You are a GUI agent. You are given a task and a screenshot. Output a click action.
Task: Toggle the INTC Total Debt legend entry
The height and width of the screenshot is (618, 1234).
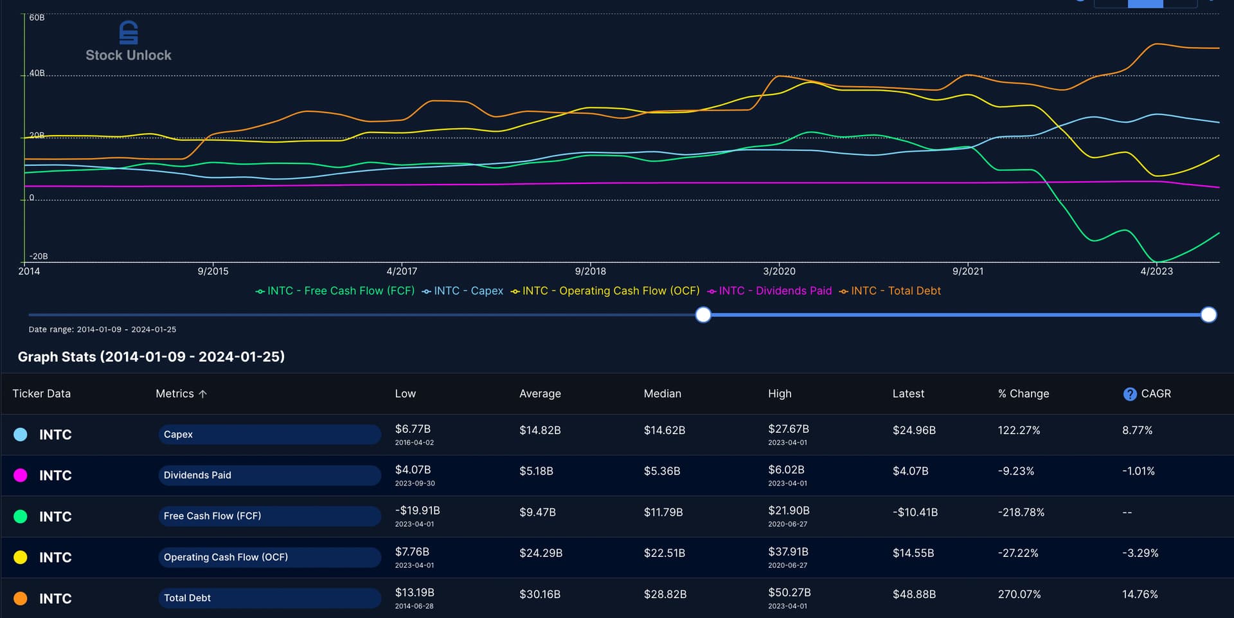890,291
